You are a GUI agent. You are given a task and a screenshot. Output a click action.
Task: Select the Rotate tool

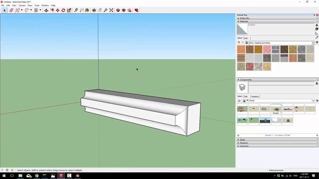pos(63,10)
